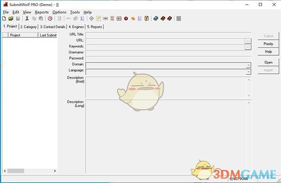Screen dimensions: 281x183
Task: Switch to the 2. Category tab
Action: pos(29,27)
